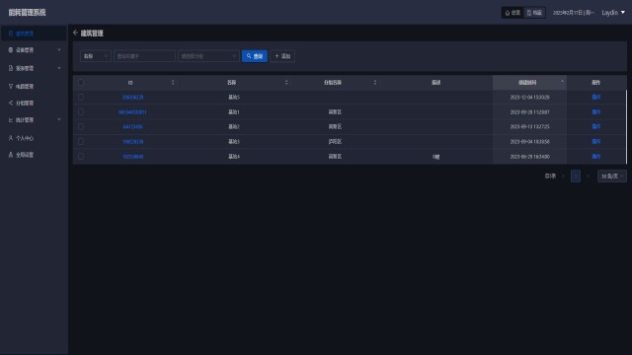Open the ID link in 基地4 row
Screen dimensions: 632x355
click(x=132, y=156)
